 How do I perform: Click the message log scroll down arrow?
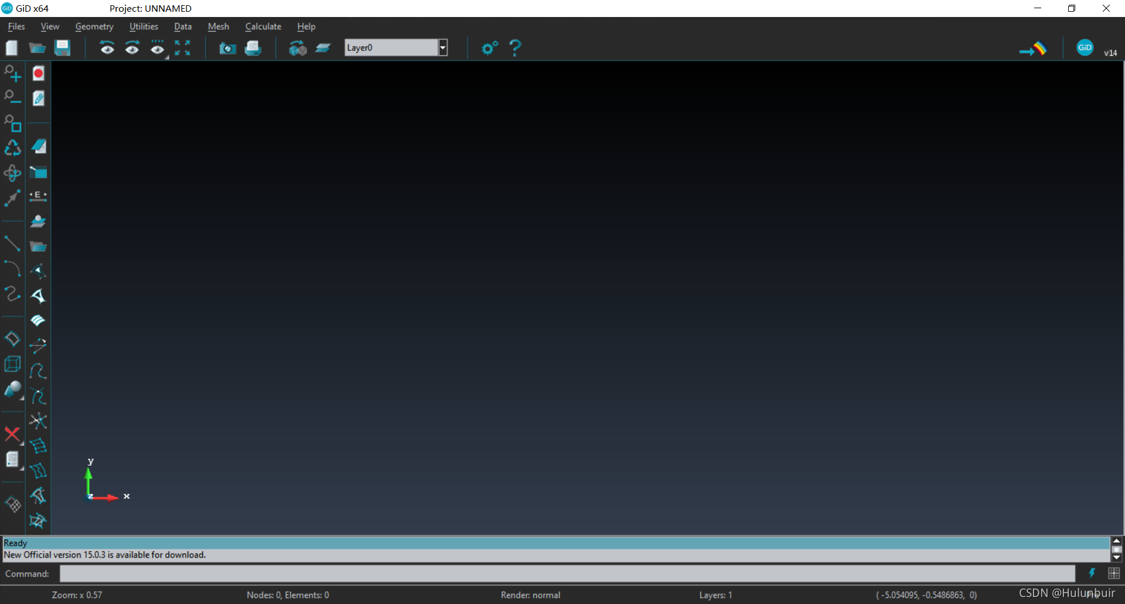[x=1117, y=558]
